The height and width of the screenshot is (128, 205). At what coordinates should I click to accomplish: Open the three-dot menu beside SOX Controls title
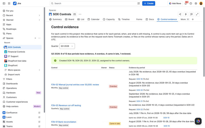pyautogui.click(x=80, y=14)
